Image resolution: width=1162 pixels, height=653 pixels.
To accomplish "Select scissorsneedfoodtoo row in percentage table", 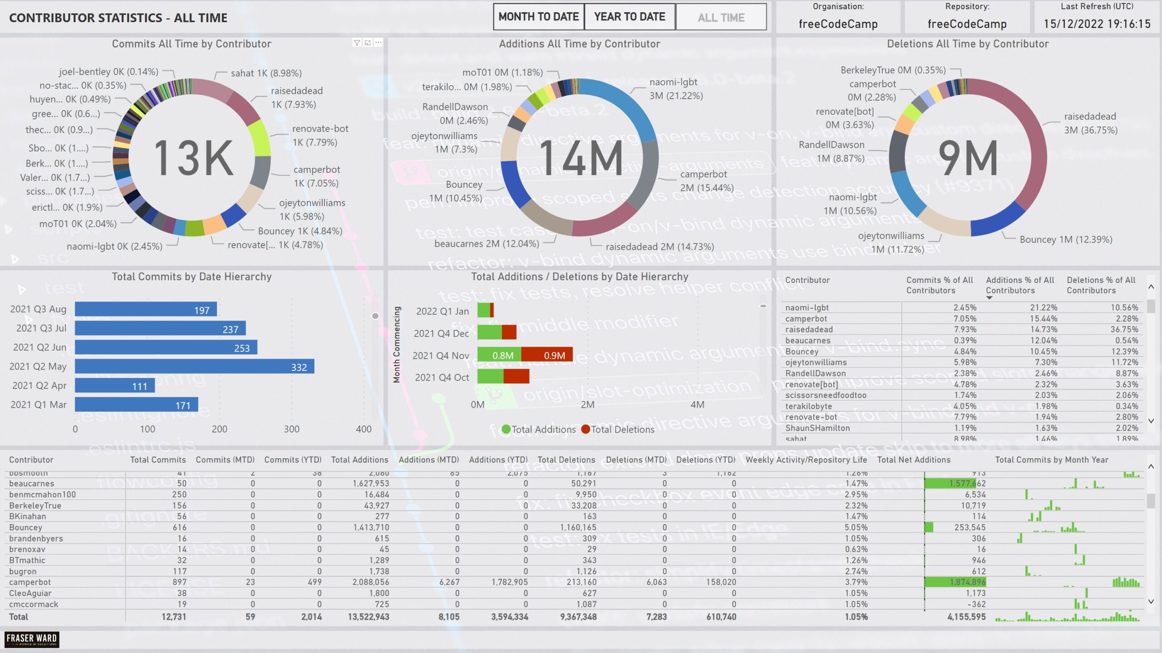I will click(961, 395).
